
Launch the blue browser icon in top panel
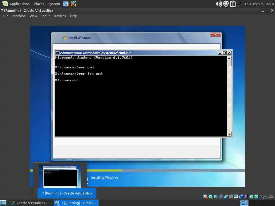coord(66,4)
